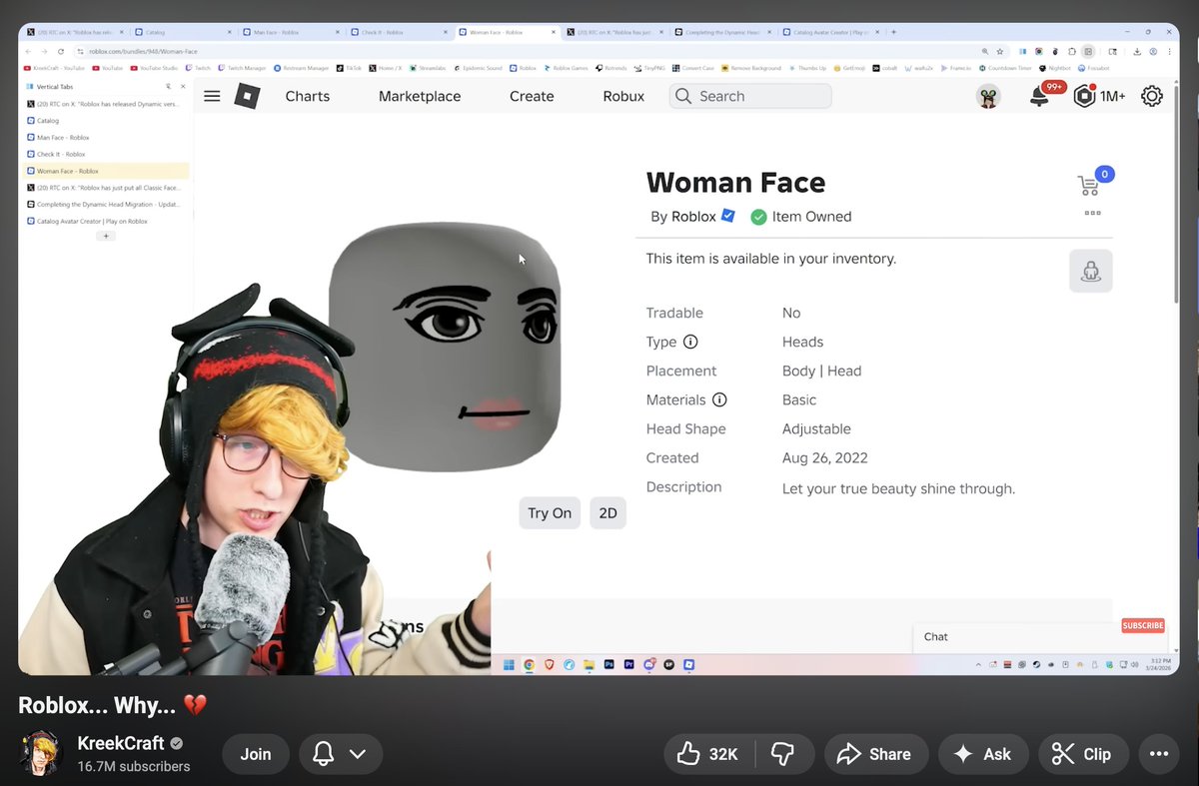Click the info icon next to Type
The image size is (1199, 786).
689,342
